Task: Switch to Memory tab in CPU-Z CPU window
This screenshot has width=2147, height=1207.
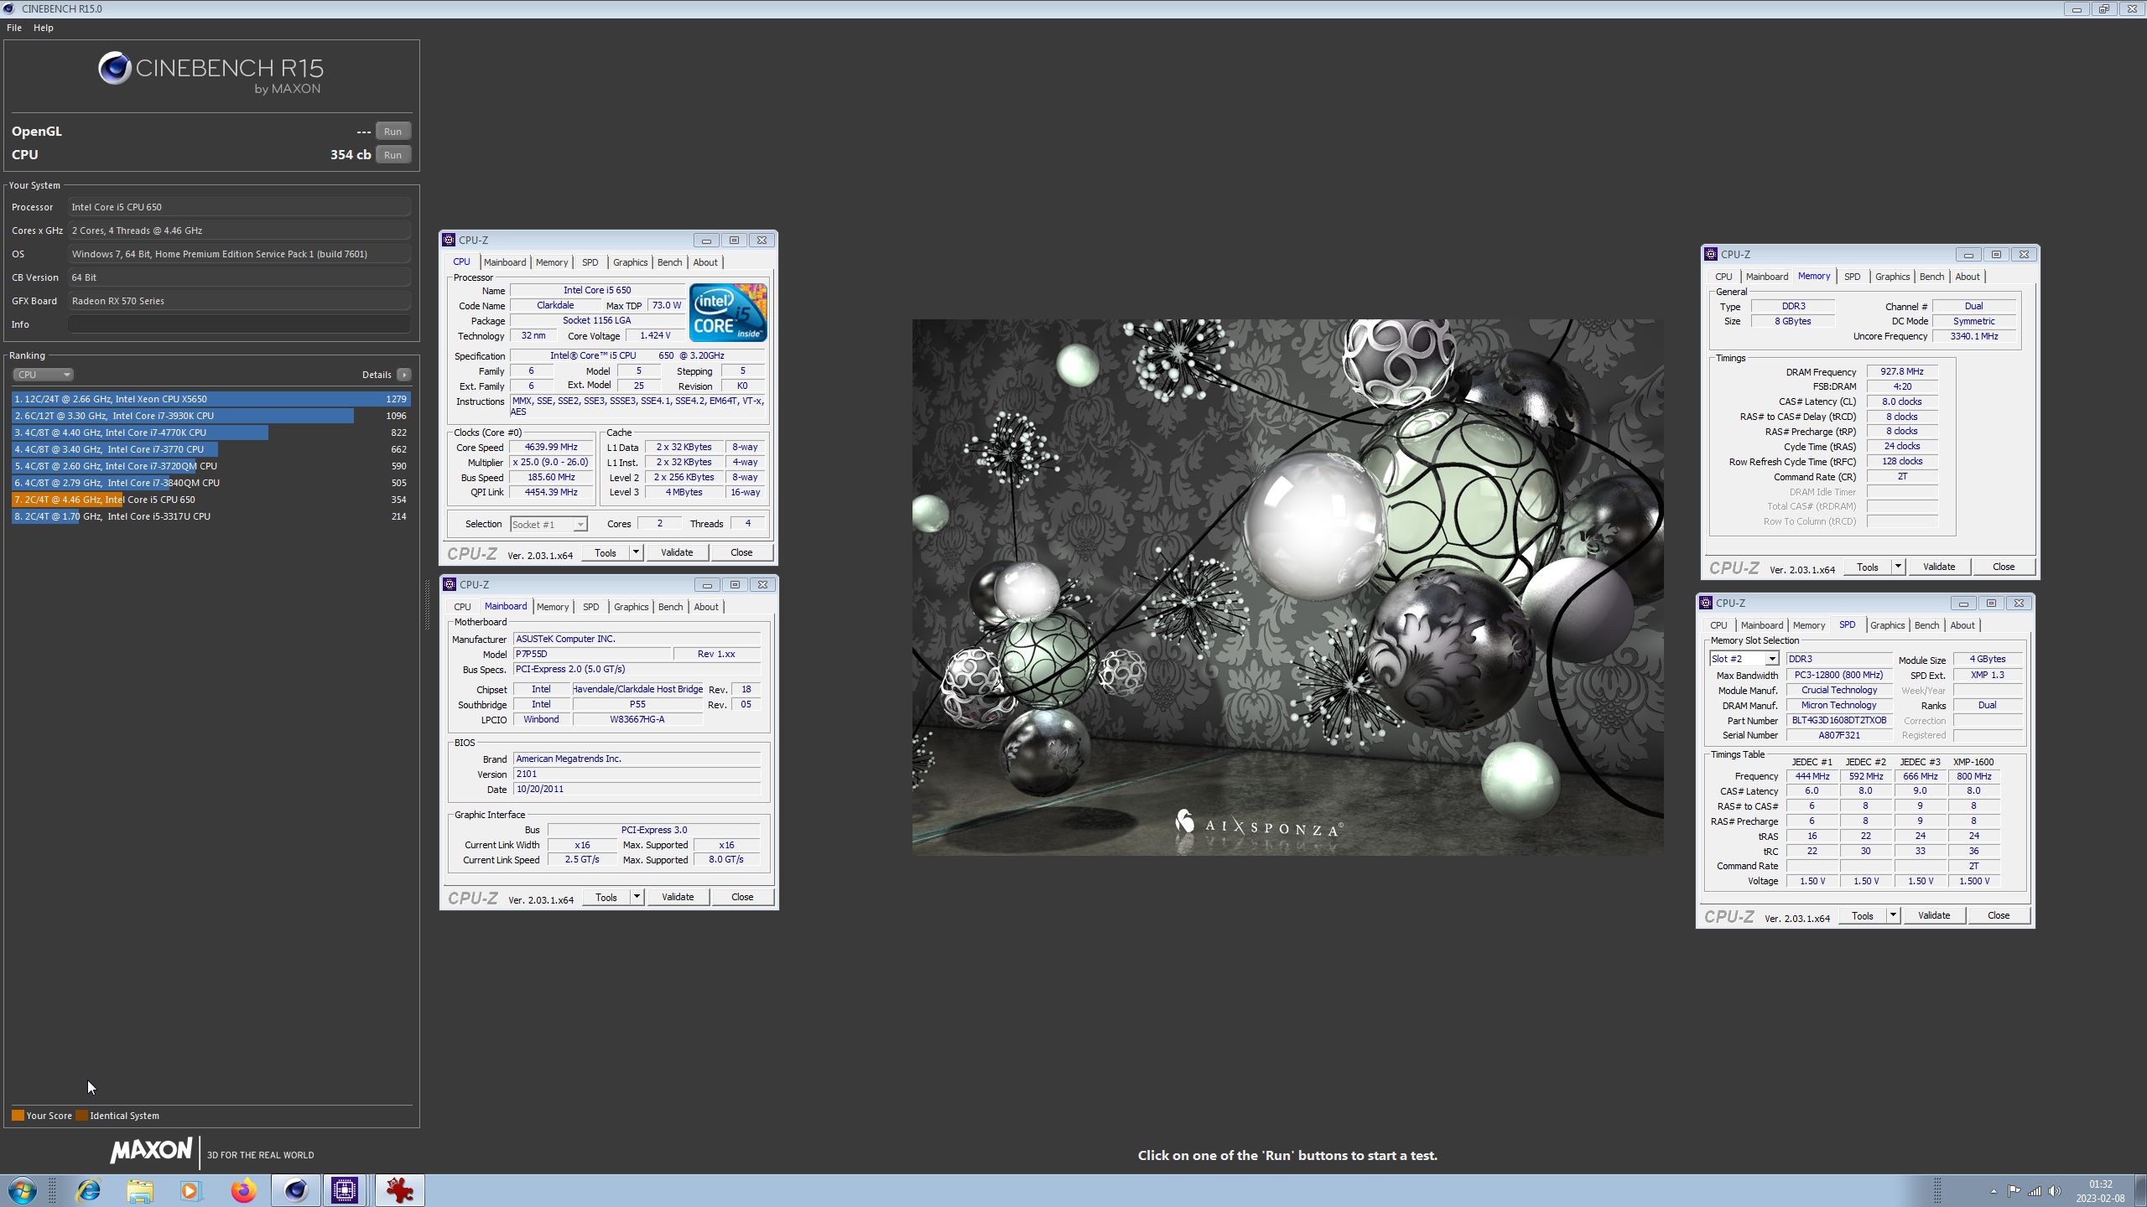Action: click(552, 262)
